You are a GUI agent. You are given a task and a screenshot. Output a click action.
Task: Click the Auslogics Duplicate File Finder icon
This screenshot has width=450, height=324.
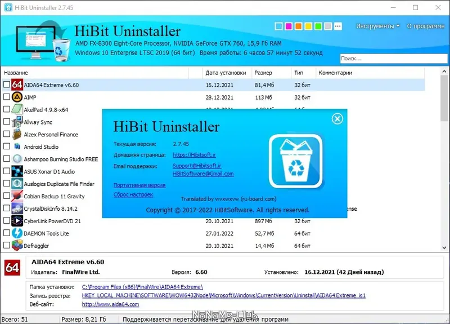(x=17, y=184)
